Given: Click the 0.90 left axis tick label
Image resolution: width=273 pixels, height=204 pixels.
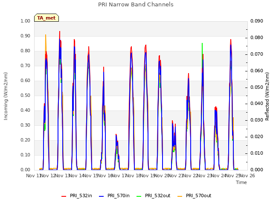Looking at the screenshot, I should (26, 36).
